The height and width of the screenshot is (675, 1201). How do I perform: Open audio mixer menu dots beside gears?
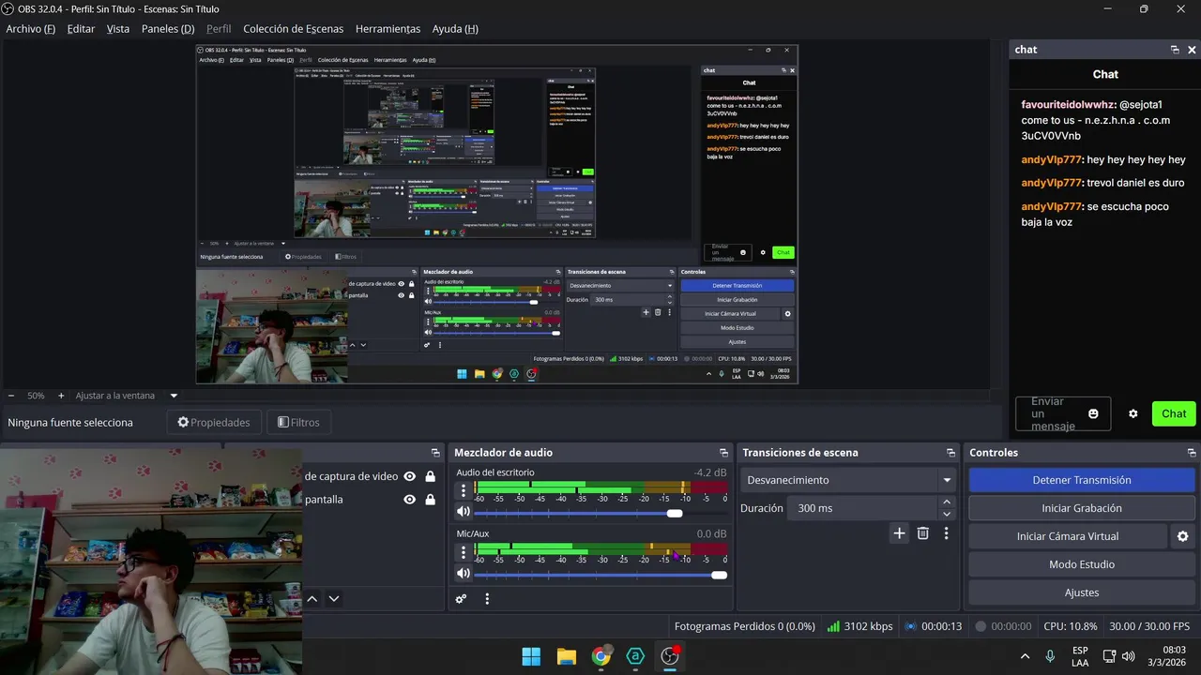[x=487, y=599]
